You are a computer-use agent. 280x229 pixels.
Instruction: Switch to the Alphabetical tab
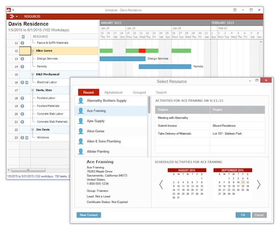[x=113, y=93]
